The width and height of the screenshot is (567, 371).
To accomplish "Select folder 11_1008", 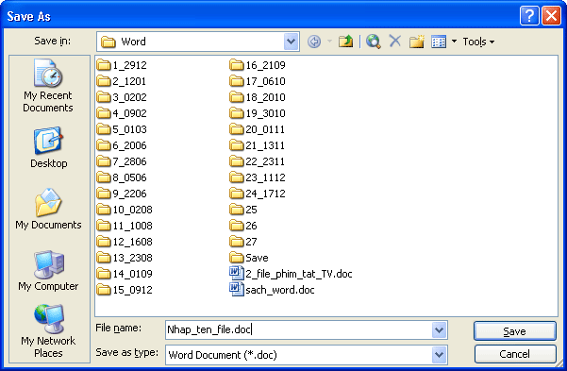I will point(125,226).
